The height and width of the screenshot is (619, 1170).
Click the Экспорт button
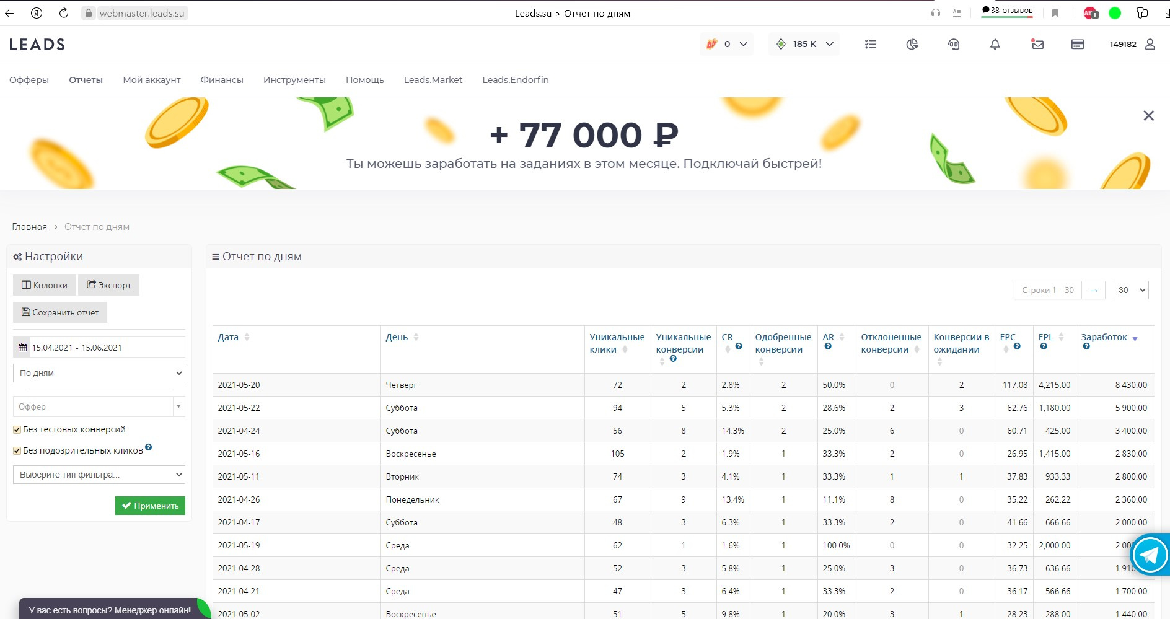(109, 285)
